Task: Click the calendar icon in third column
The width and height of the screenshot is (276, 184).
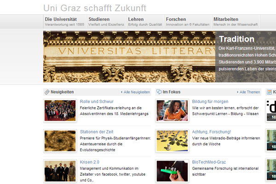Action: click(x=269, y=92)
